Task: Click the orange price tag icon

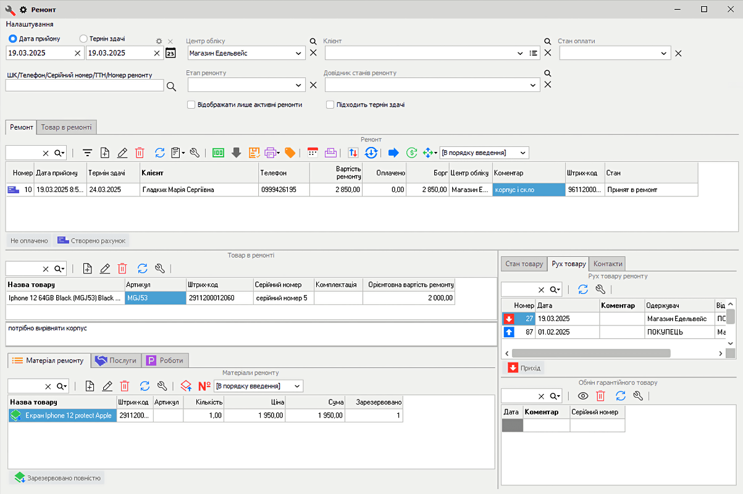Action: click(290, 153)
